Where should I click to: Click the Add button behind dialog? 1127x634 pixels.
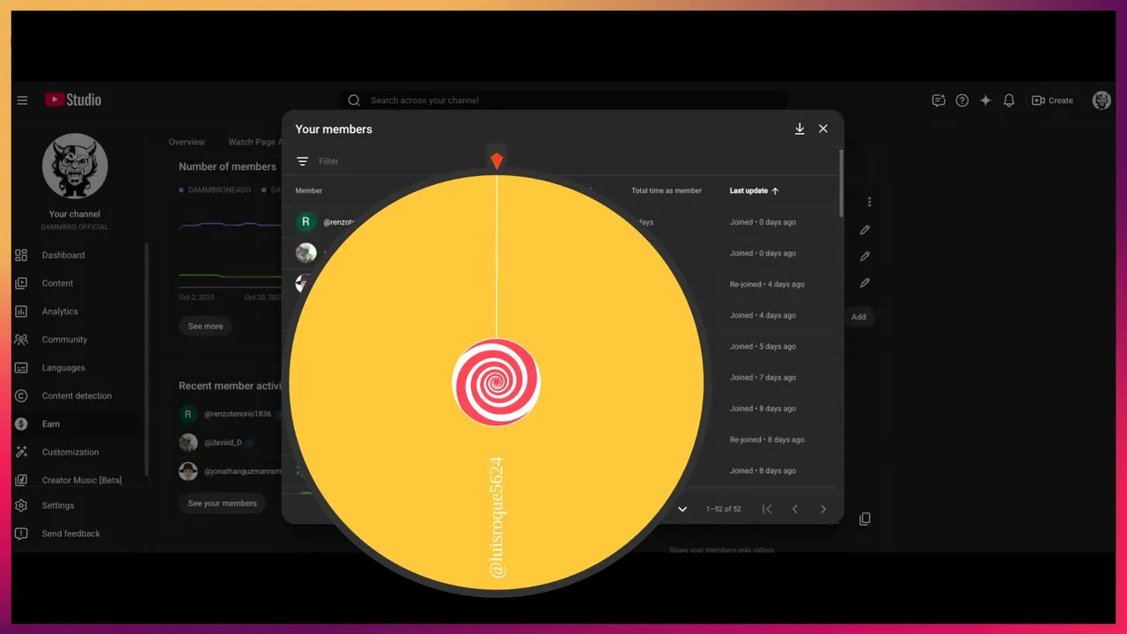click(x=858, y=317)
